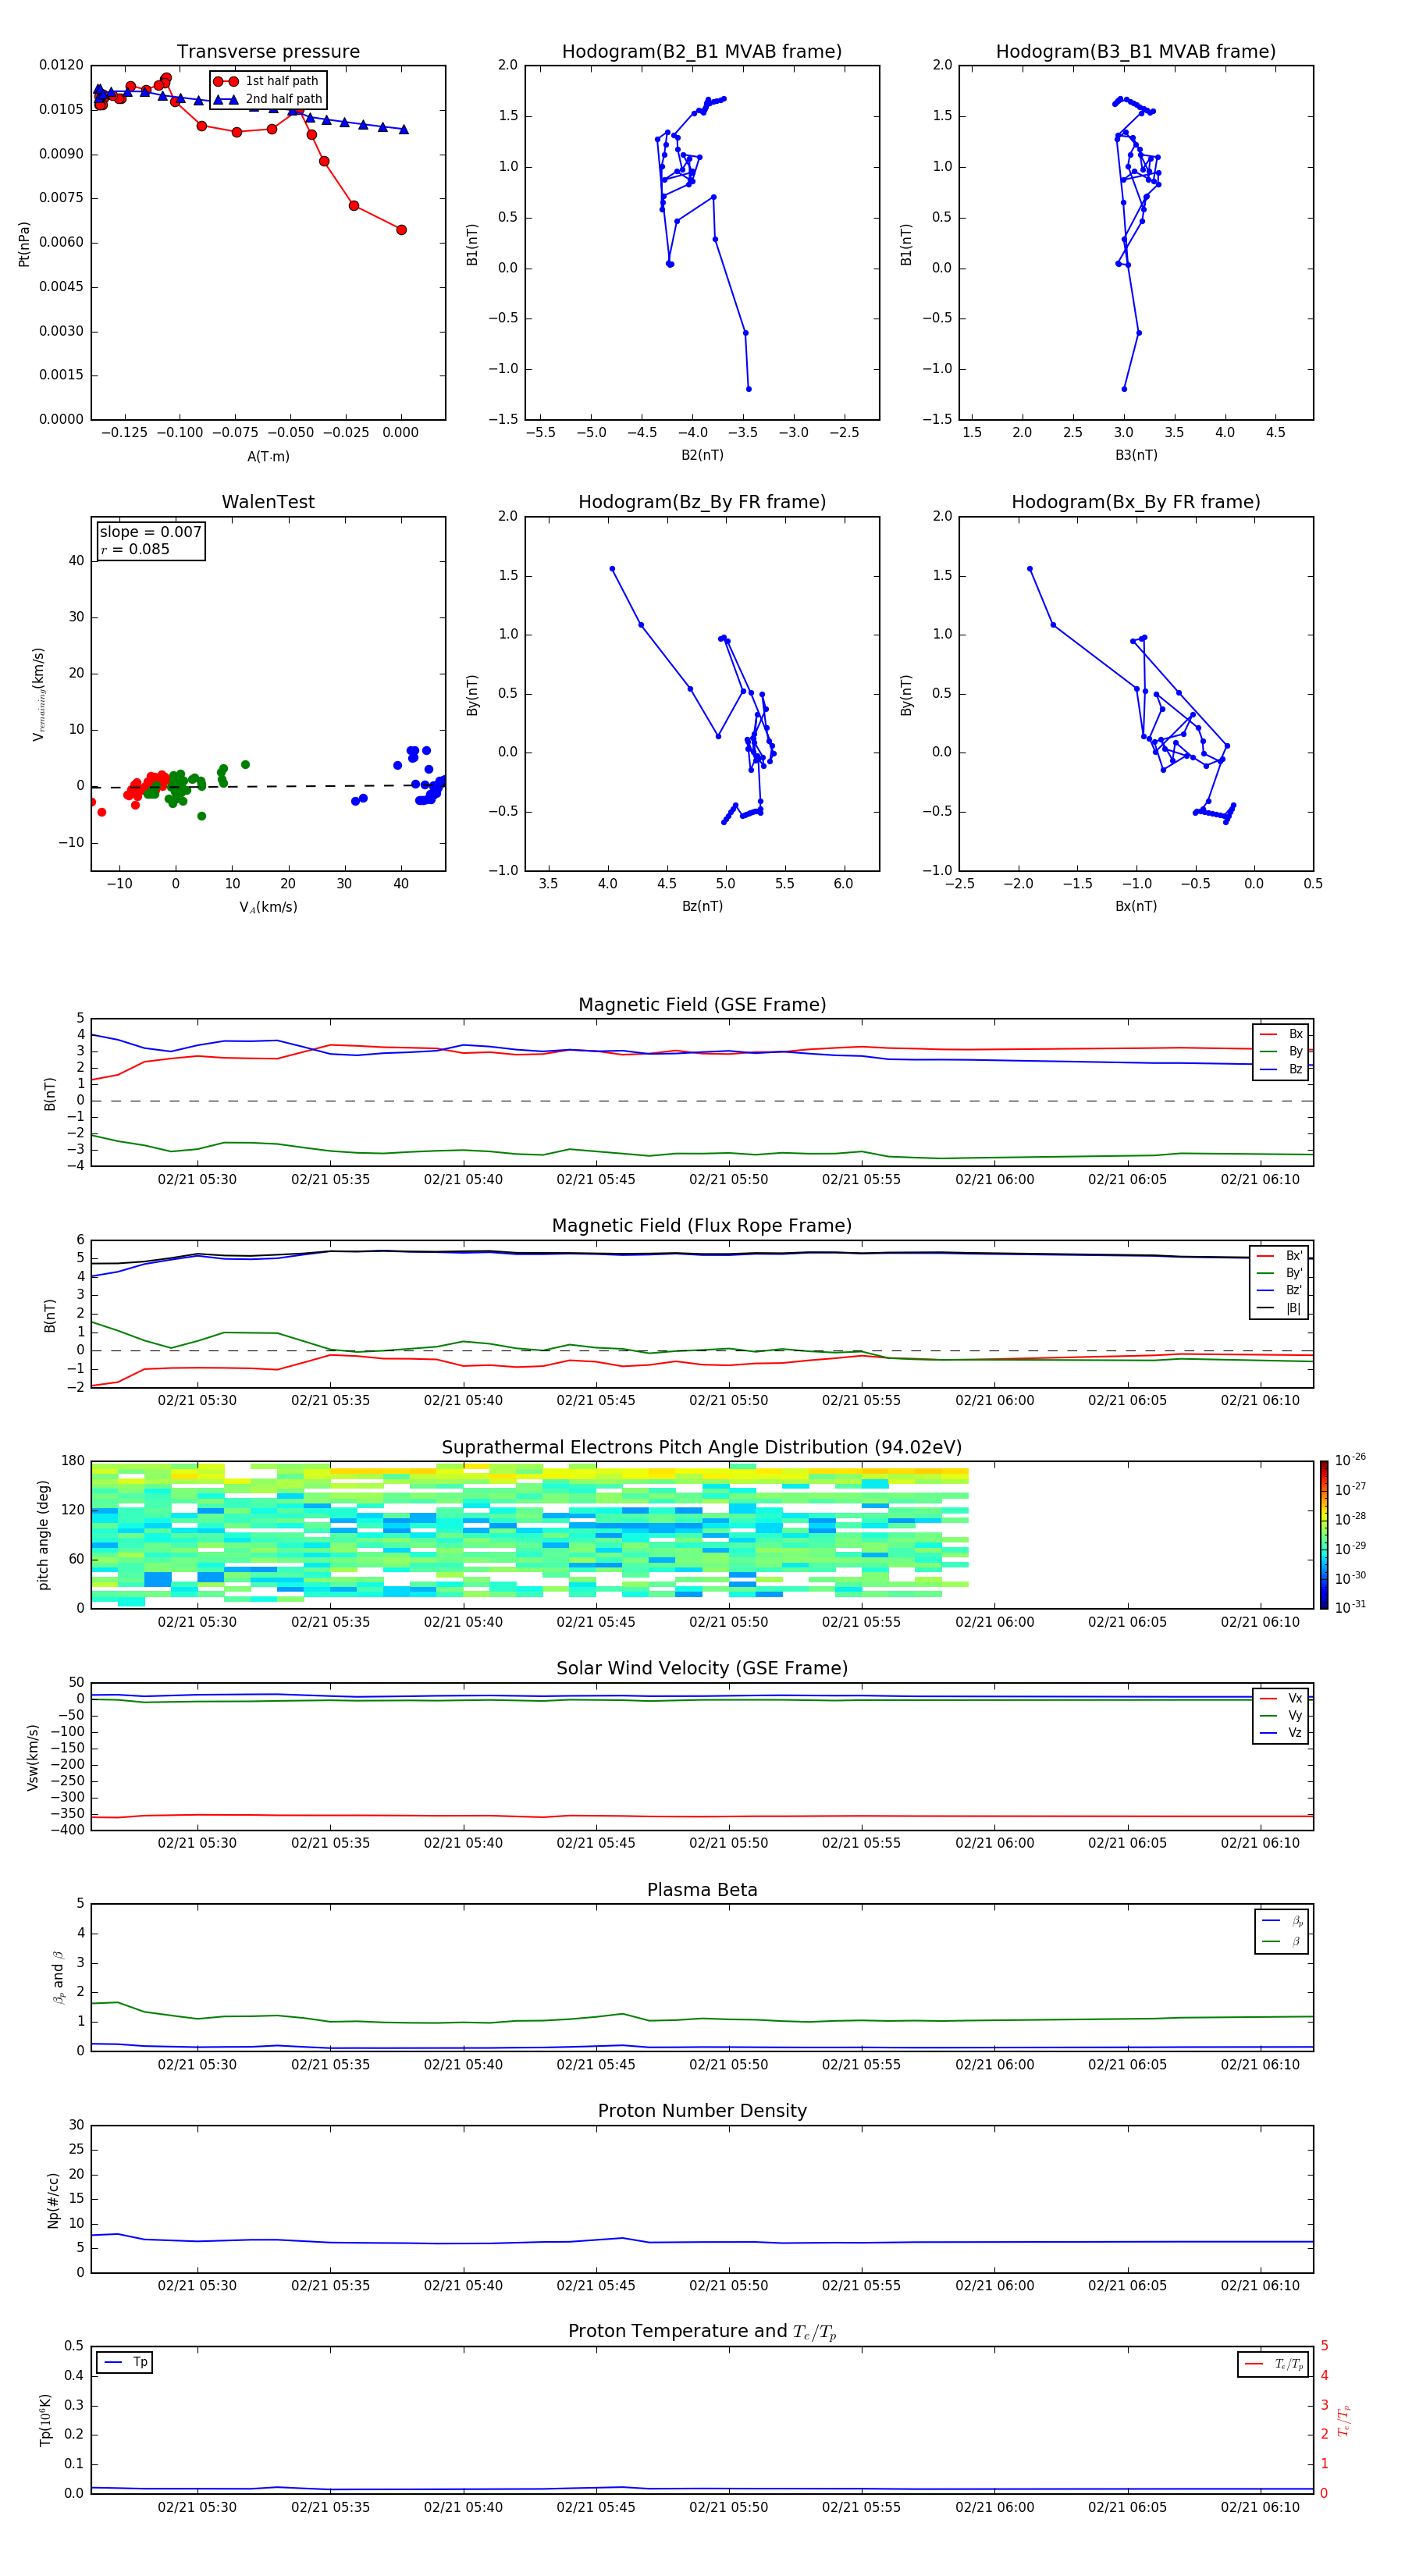Click the 'Tp' legend entry
The width and height of the screenshot is (1405, 2576).
125,2362
